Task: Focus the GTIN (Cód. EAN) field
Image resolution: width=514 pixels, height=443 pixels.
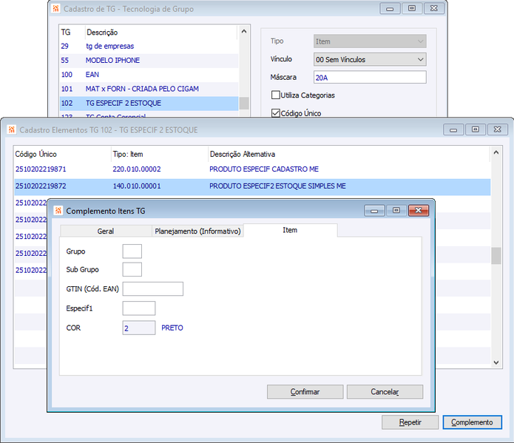Action: click(153, 289)
